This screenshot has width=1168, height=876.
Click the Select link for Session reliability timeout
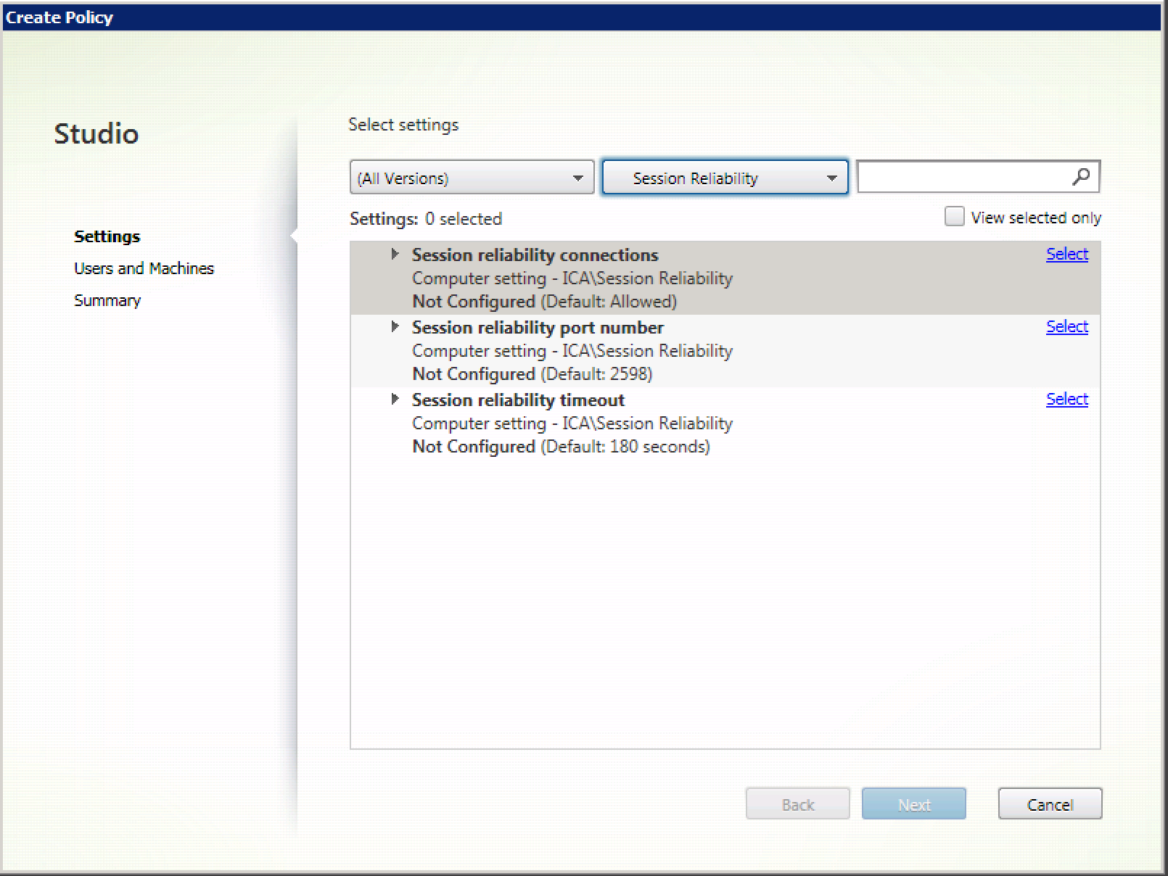tap(1066, 399)
